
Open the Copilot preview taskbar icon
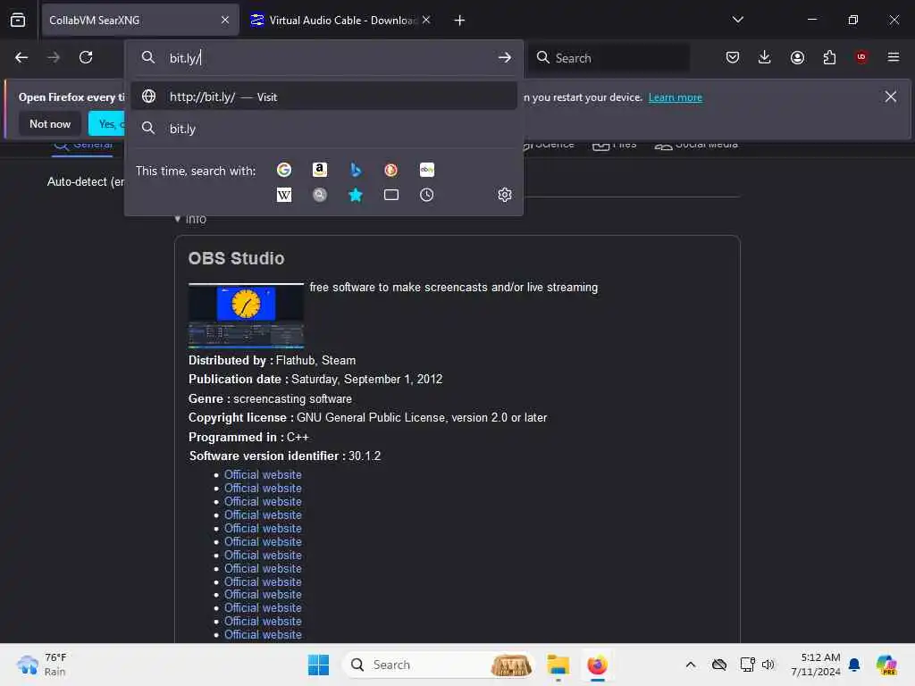pyautogui.click(x=886, y=665)
